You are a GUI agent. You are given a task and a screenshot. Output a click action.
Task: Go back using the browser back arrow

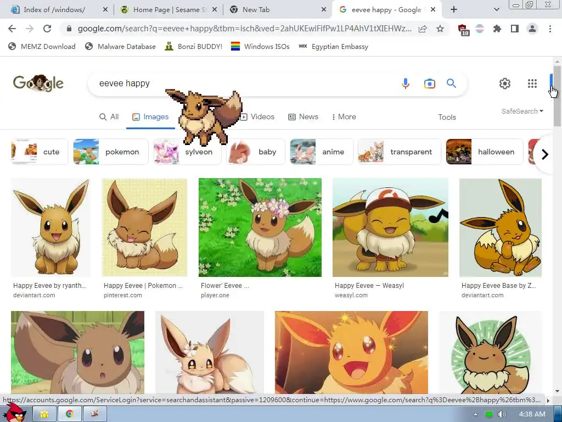tap(12, 29)
